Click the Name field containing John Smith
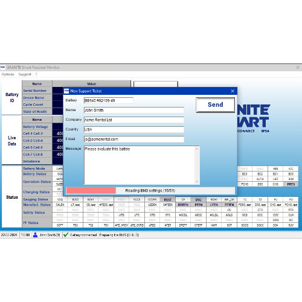Screen dimensions: 302x302 (134, 110)
